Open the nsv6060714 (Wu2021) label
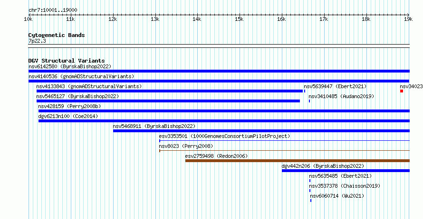This screenshot has height=219, width=423. tap(337, 196)
